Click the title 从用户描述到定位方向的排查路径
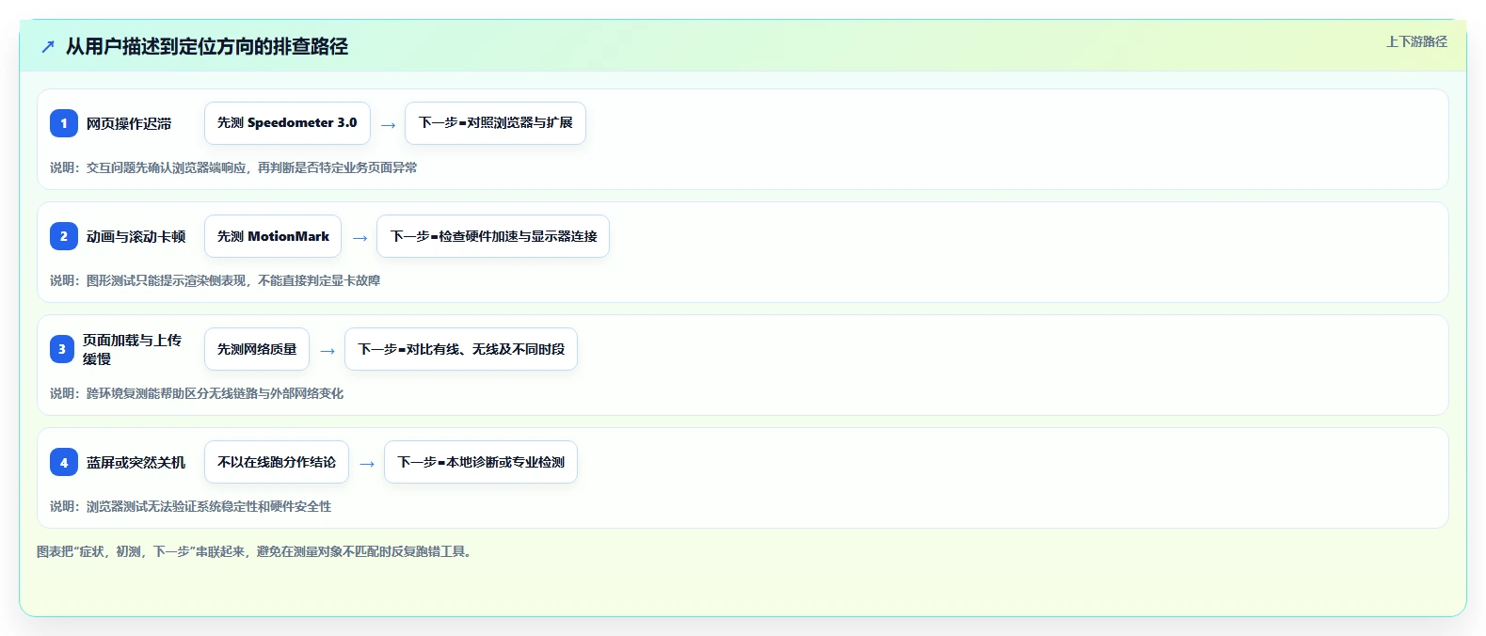The height and width of the screenshot is (636, 1486). 207,46
